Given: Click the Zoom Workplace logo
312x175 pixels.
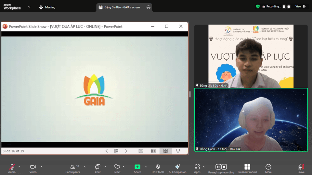Looking at the screenshot, I should pyautogui.click(x=12, y=7).
